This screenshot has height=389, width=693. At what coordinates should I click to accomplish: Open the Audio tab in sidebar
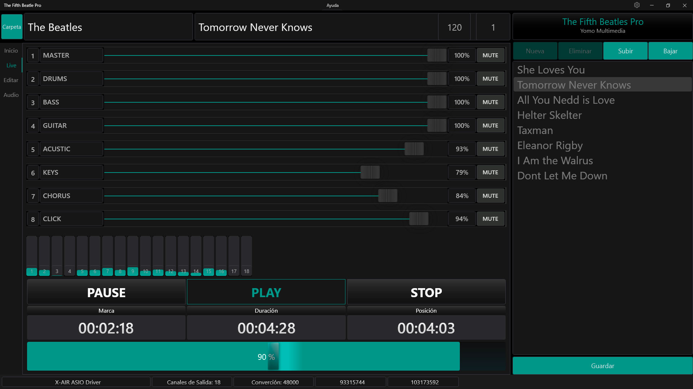[11, 95]
